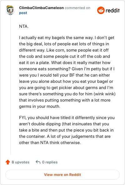
Task: Click the orange upvote arrow icon
Action: 8,162
